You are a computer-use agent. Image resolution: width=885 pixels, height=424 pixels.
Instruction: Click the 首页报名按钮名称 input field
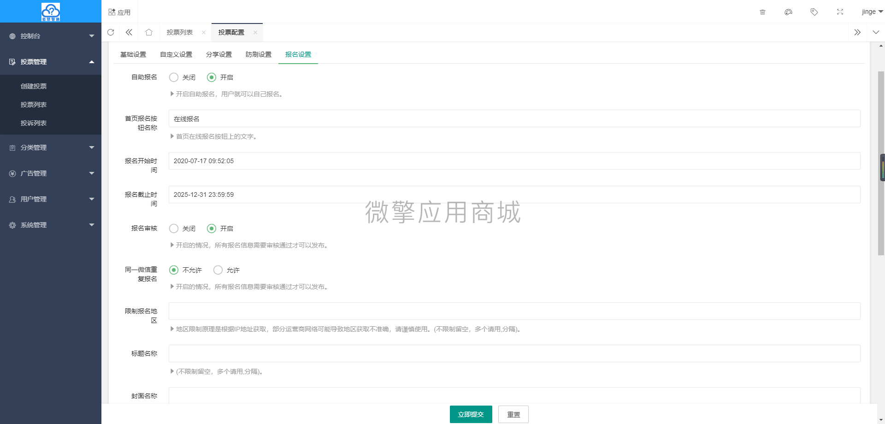tap(514, 118)
